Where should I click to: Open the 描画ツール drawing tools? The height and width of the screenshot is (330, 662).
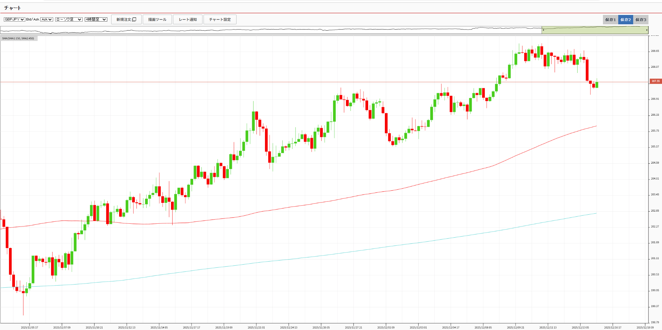(x=157, y=19)
